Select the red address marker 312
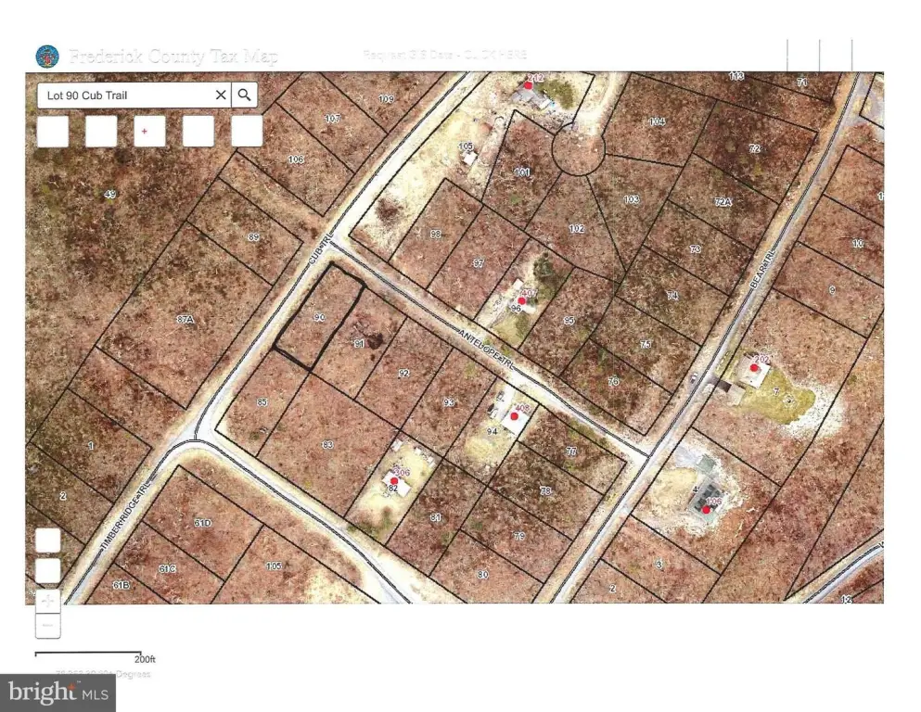This screenshot has height=712, width=921. pyautogui.click(x=529, y=85)
